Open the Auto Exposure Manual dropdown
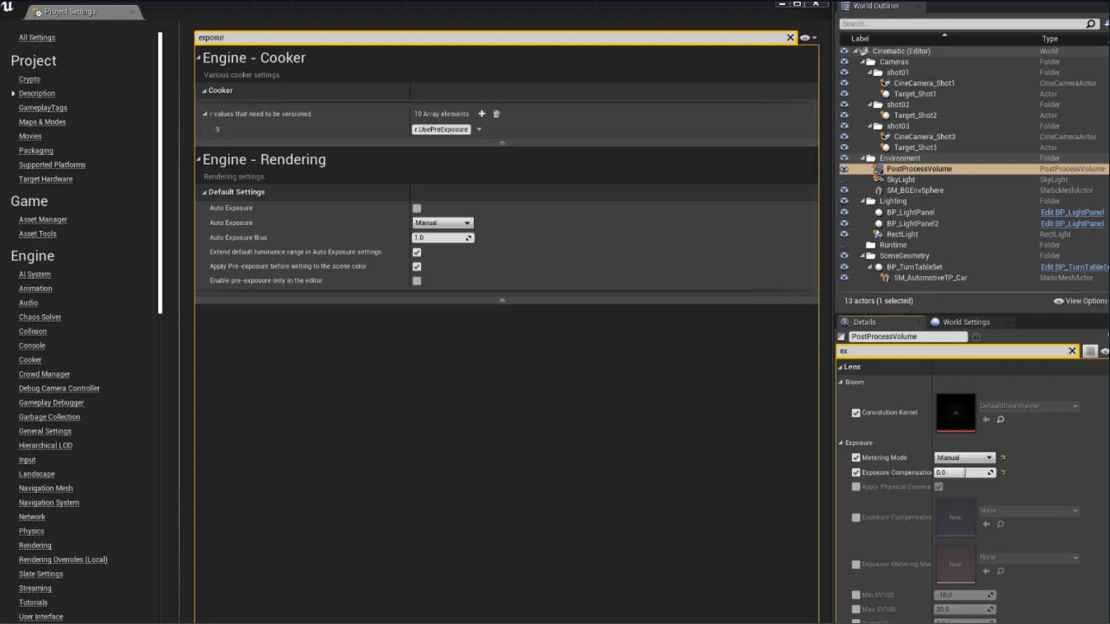 443,223
